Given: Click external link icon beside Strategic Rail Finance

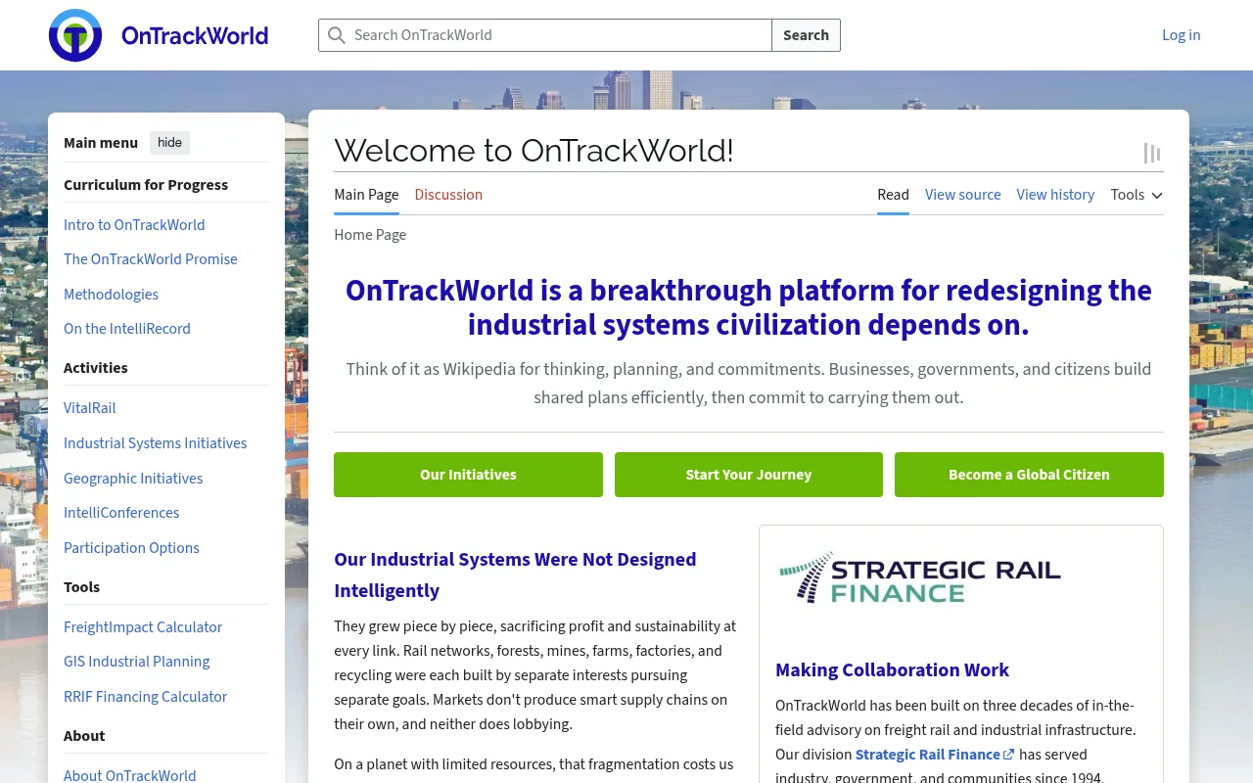Looking at the screenshot, I should coord(1009,755).
